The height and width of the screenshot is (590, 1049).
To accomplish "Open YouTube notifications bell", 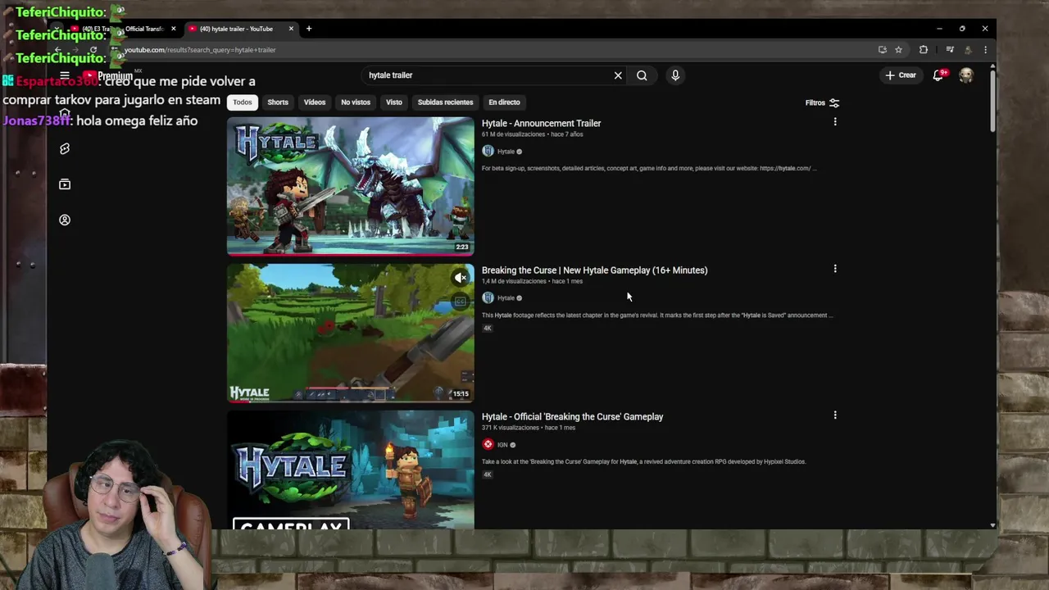I will [939, 75].
